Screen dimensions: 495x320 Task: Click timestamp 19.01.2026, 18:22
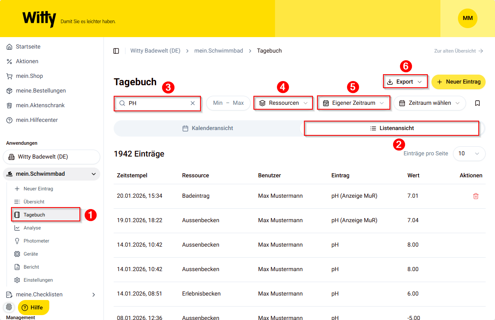tap(140, 221)
